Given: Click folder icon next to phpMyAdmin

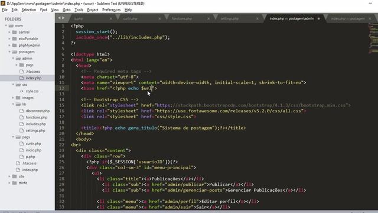Looking at the screenshot, I should click(14, 45).
